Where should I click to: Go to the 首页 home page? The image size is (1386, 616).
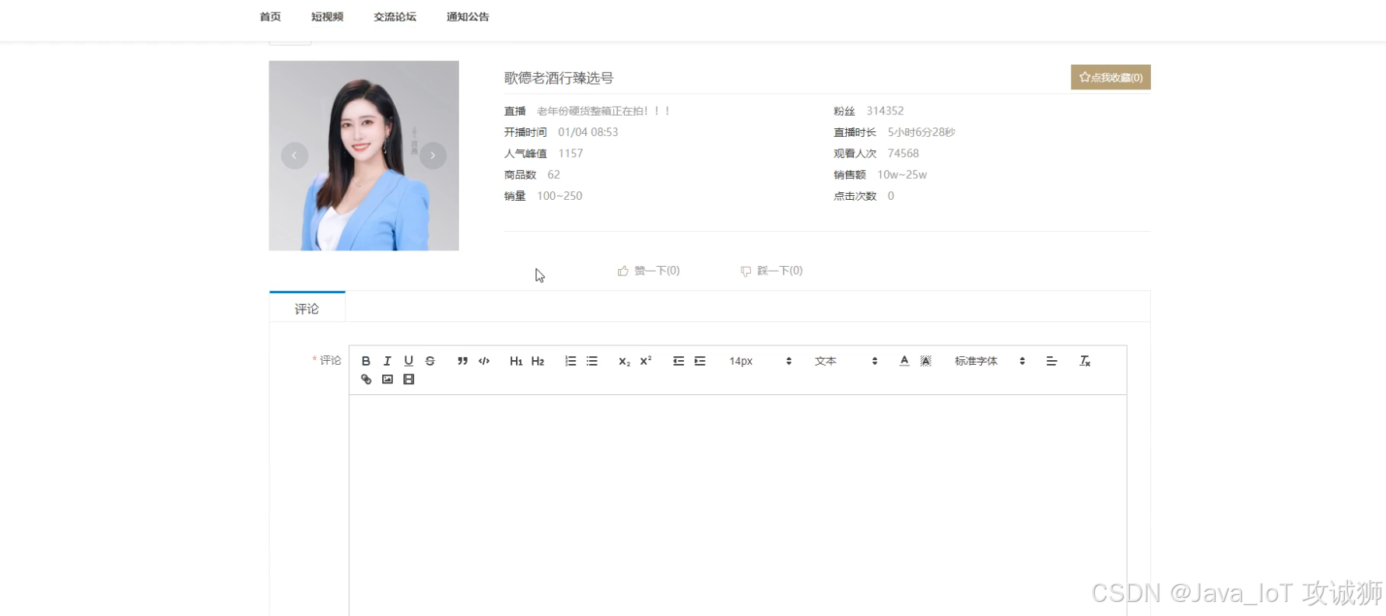(270, 17)
